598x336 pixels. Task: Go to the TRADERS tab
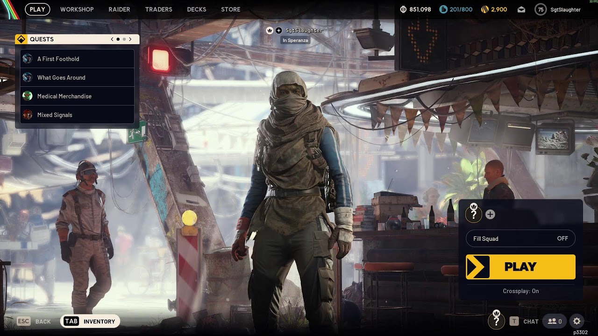pos(158,9)
